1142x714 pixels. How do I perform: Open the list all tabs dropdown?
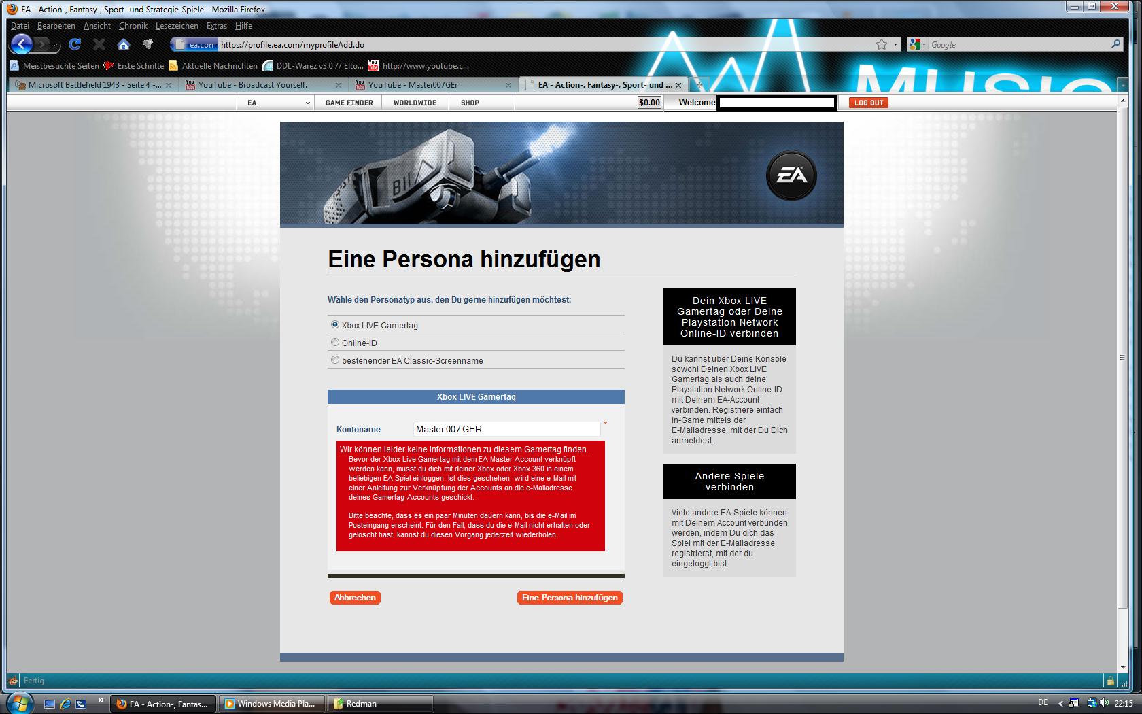(1122, 86)
